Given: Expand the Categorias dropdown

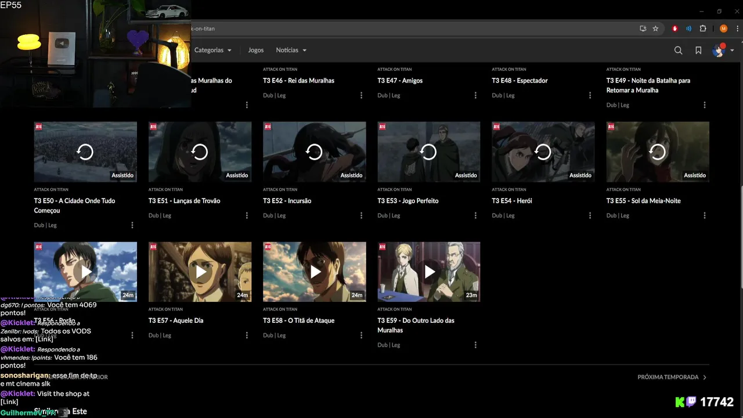Looking at the screenshot, I should click(x=213, y=51).
